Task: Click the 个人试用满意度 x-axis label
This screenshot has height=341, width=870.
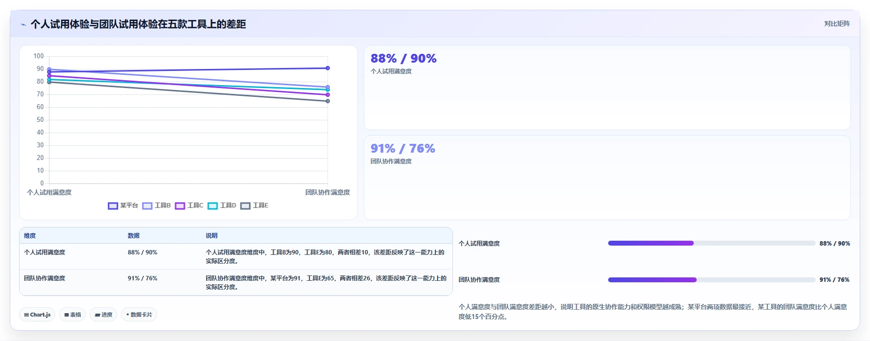Action: click(x=49, y=192)
